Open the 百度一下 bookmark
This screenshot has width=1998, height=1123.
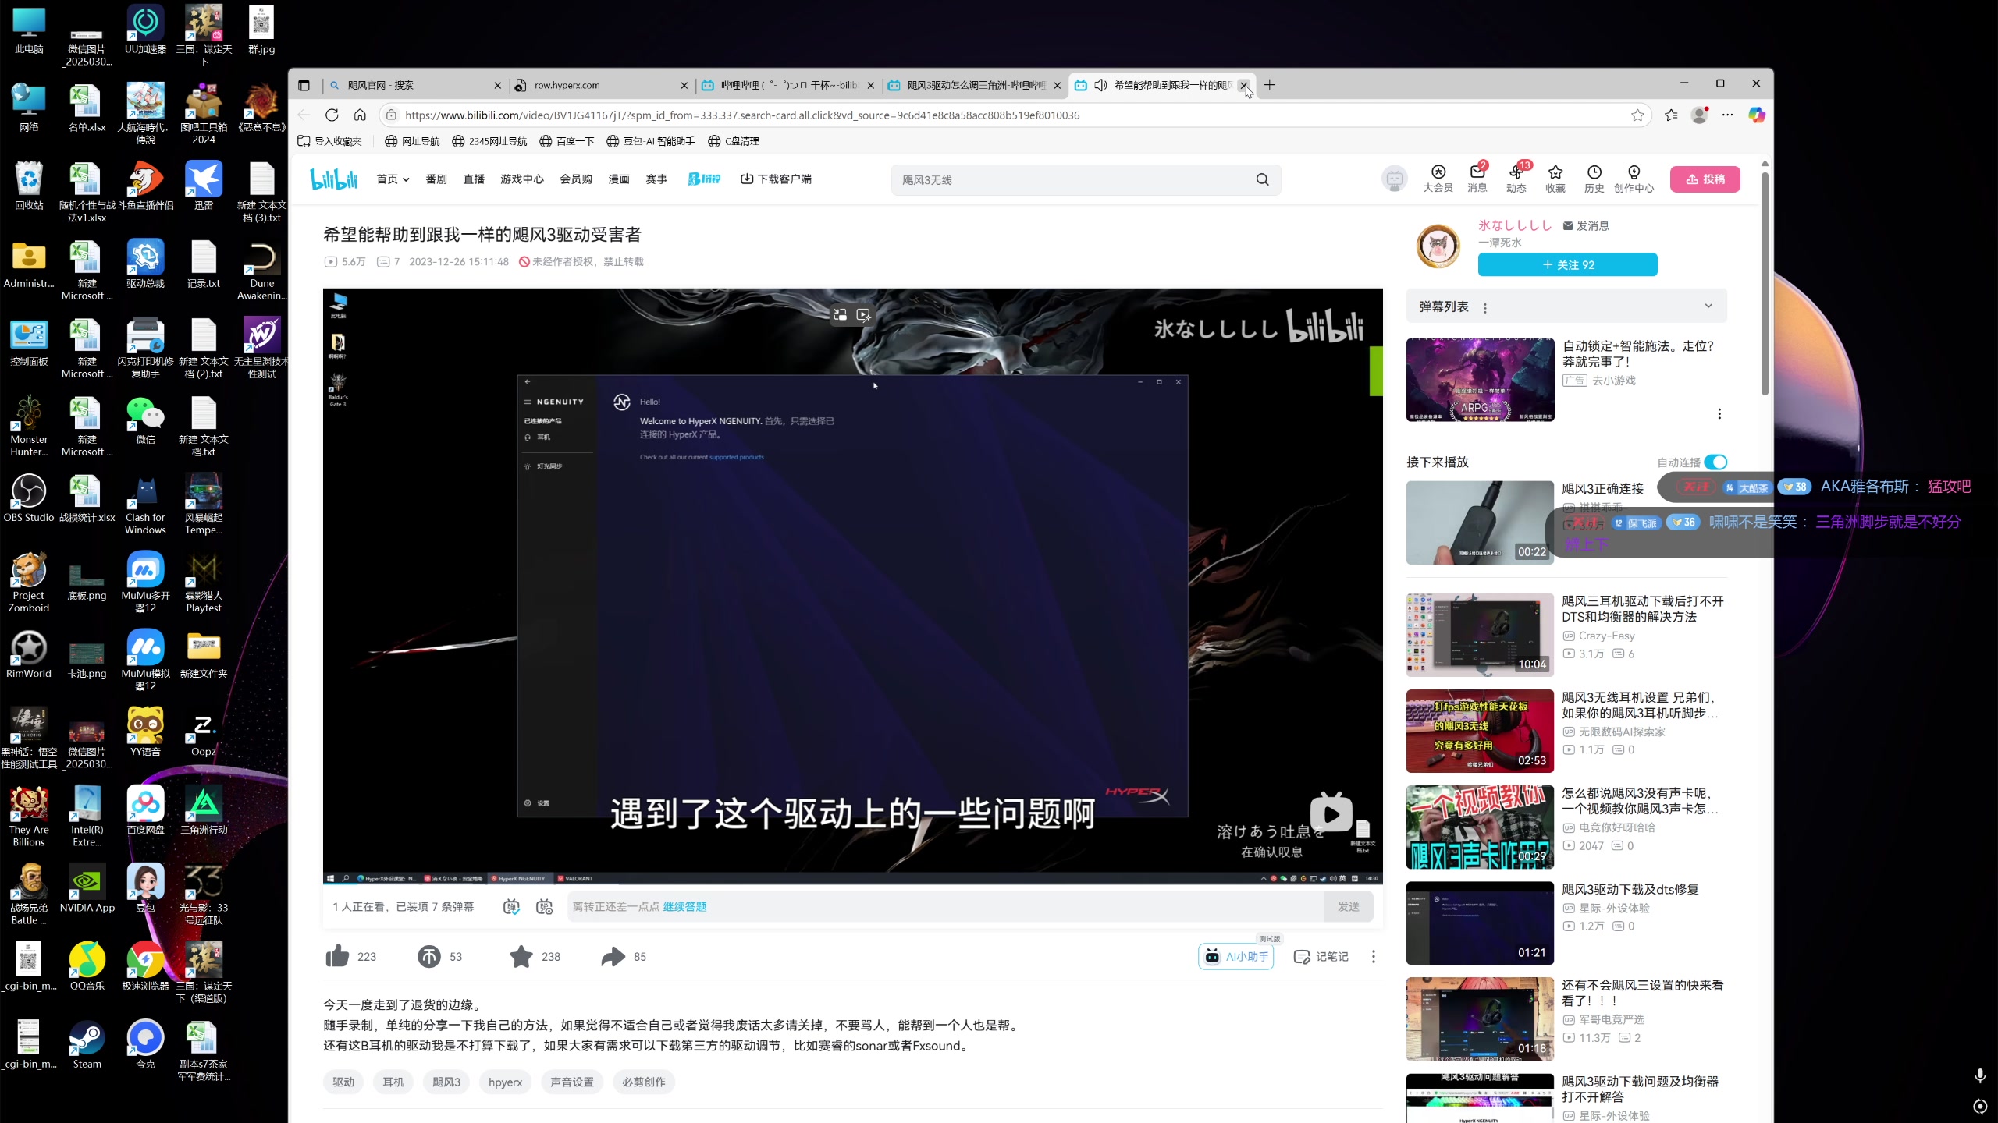pos(567,141)
